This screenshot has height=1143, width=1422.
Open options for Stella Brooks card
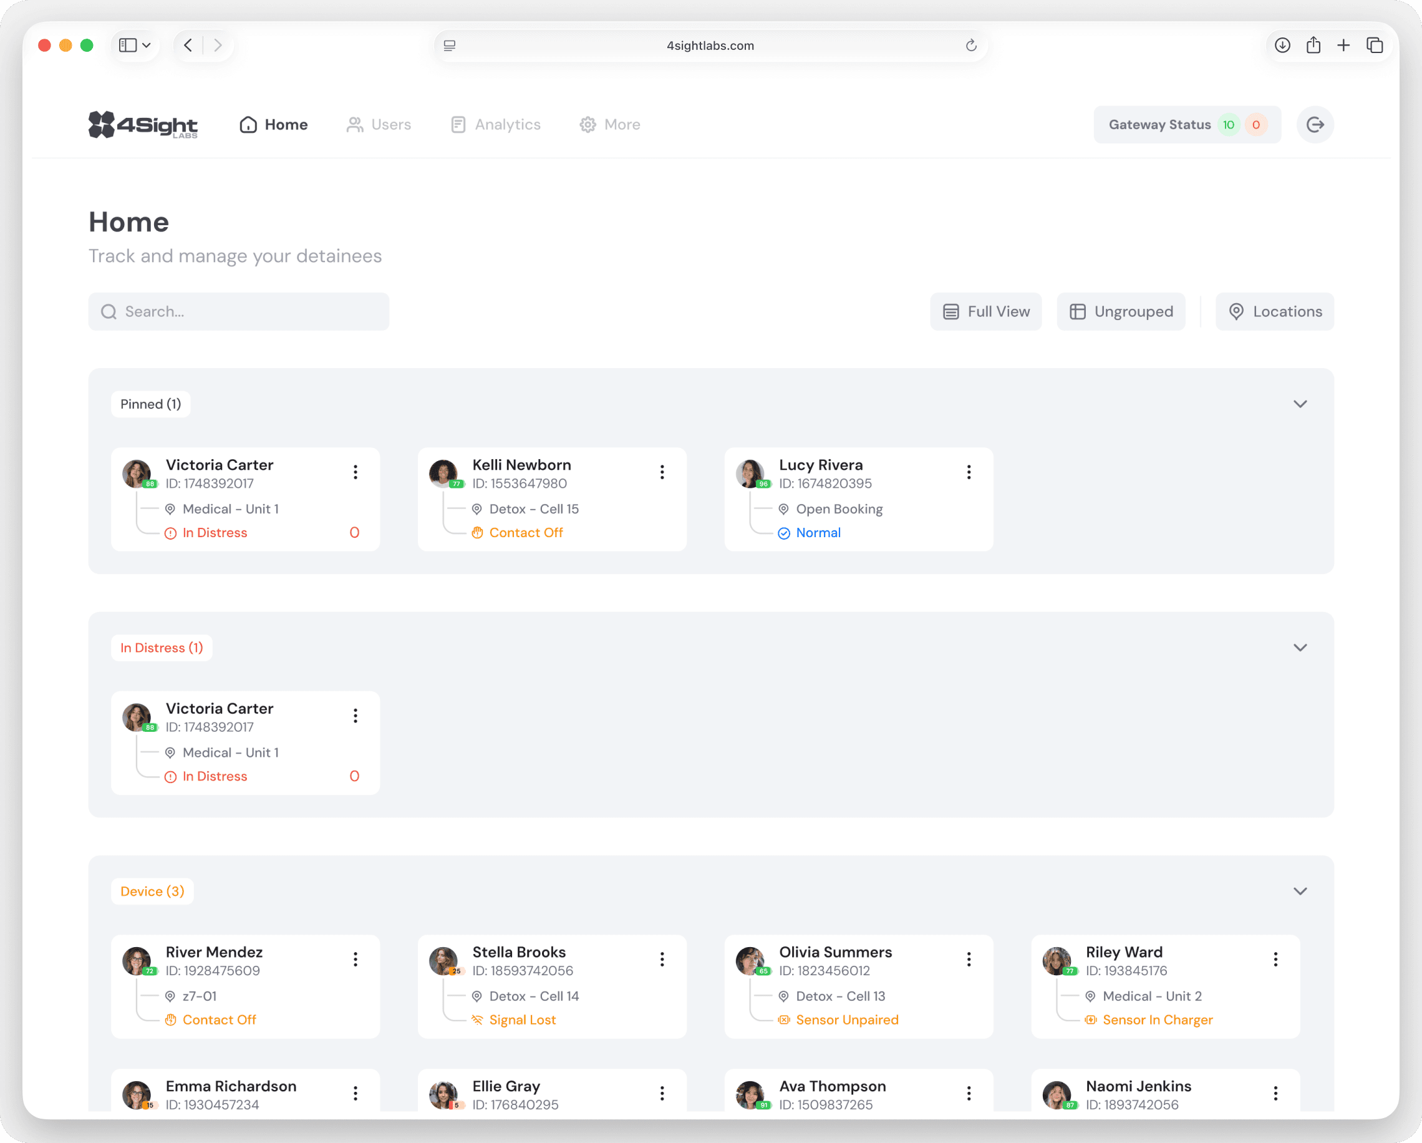(662, 959)
